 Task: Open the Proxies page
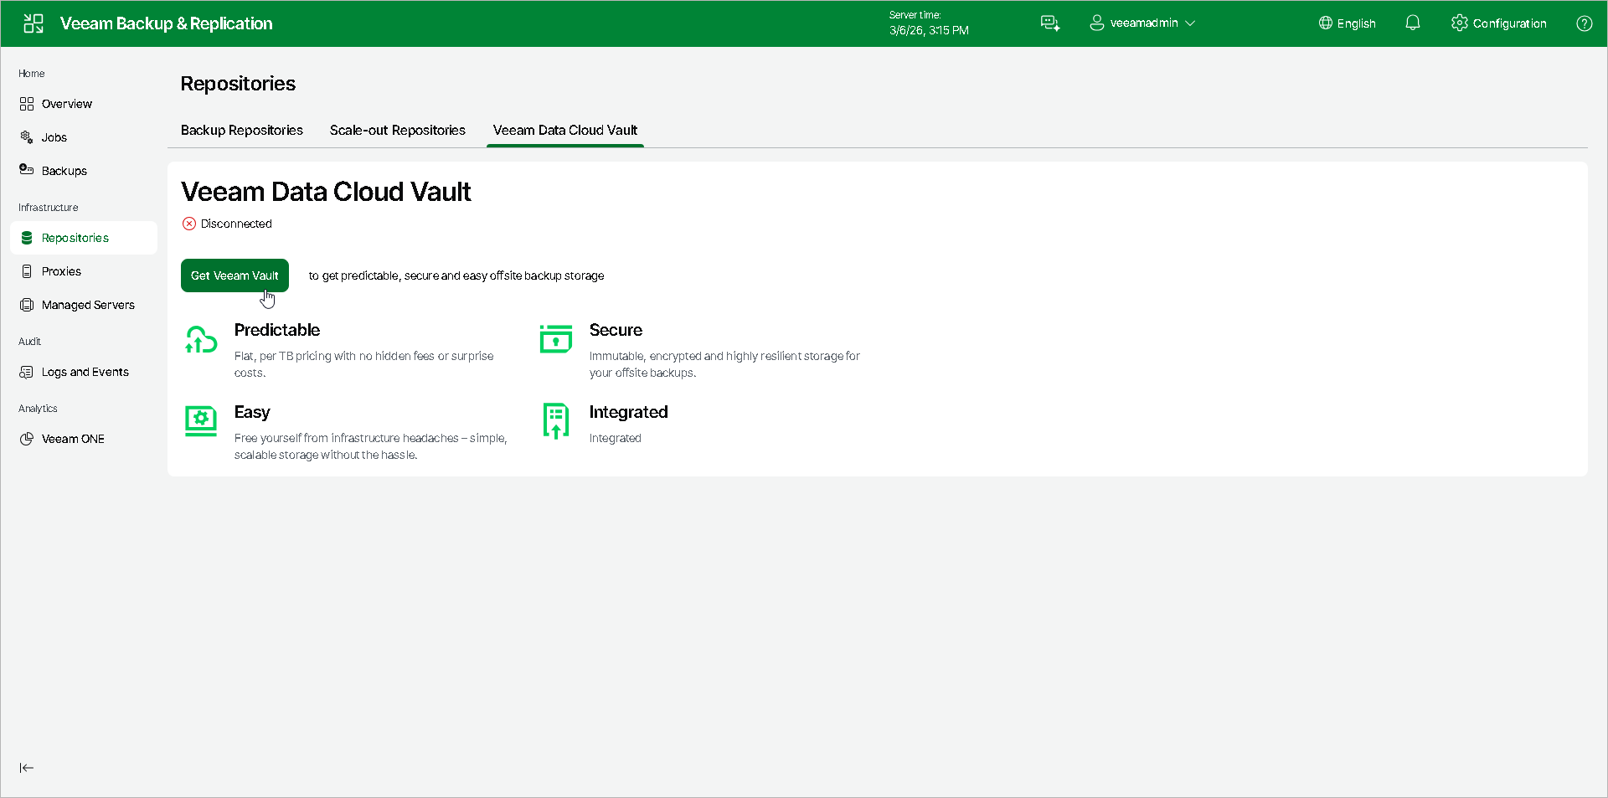click(x=61, y=271)
